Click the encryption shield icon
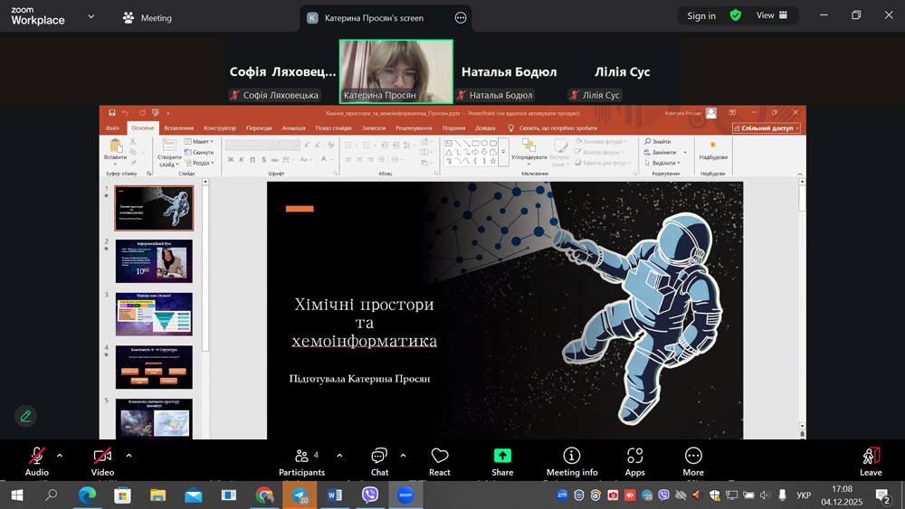905x509 pixels. 736,15
